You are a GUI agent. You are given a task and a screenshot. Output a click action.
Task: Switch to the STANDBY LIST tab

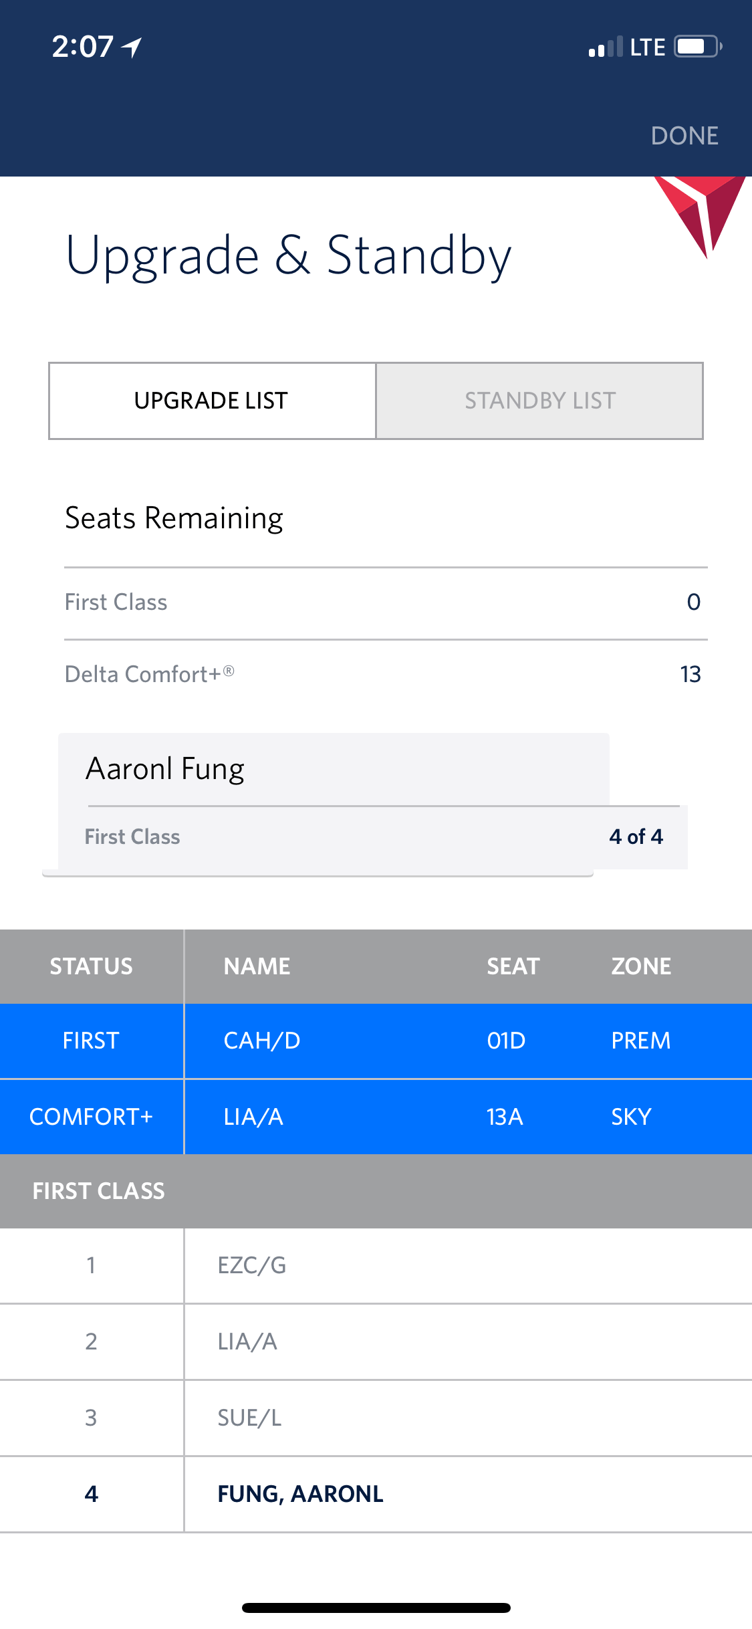click(x=539, y=401)
